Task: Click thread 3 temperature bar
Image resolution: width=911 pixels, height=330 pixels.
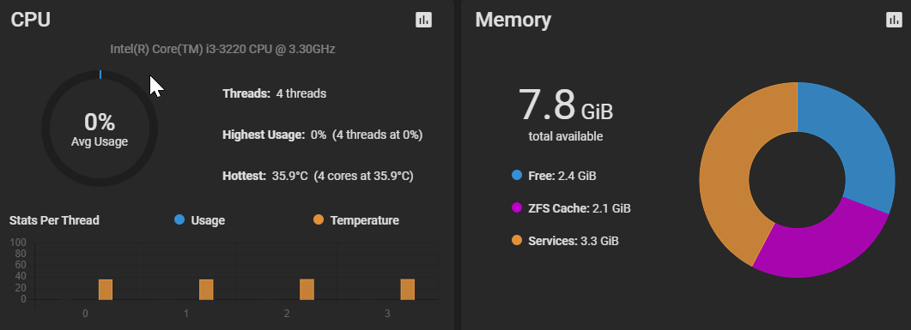Action: point(407,290)
